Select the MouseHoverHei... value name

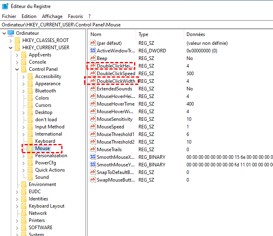pos(116,96)
